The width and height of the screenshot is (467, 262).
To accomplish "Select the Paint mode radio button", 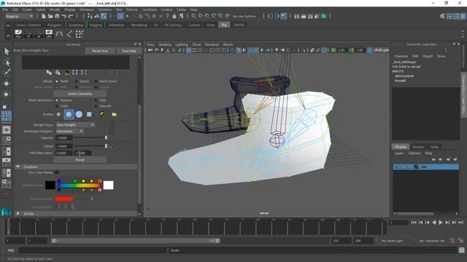I will pyautogui.click(x=57, y=81).
